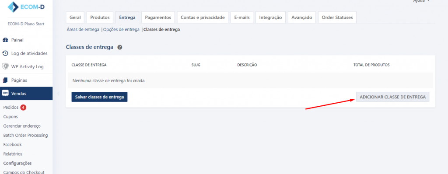Click Salvar classes de entrega button
The width and height of the screenshot is (448, 174).
(x=99, y=97)
